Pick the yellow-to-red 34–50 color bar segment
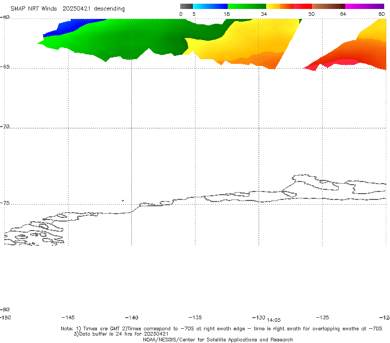This screenshot has width=390, height=343. (x=289, y=6)
